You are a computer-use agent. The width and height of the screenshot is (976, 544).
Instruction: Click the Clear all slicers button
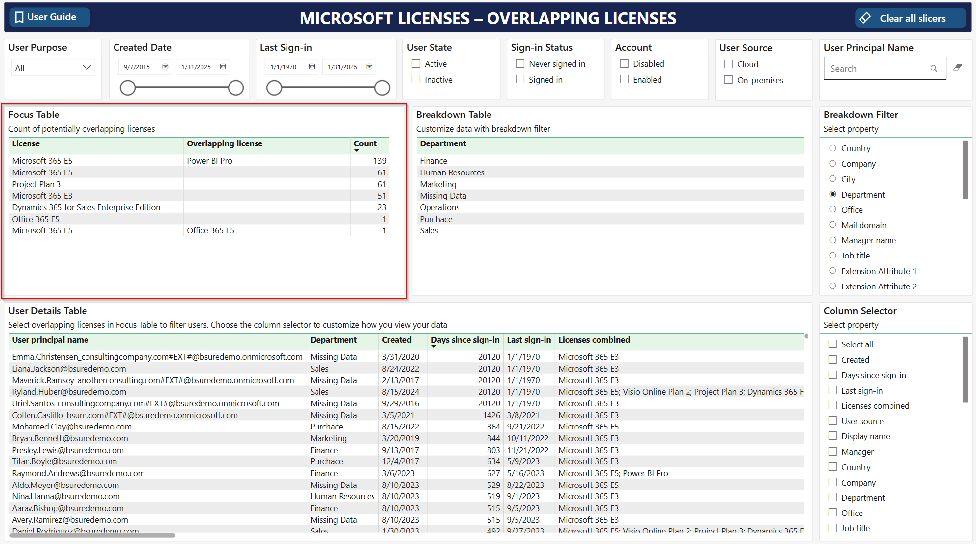(912, 18)
